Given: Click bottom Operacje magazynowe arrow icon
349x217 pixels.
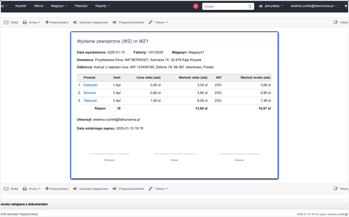Looking at the screenshot, I should pos(75,189).
